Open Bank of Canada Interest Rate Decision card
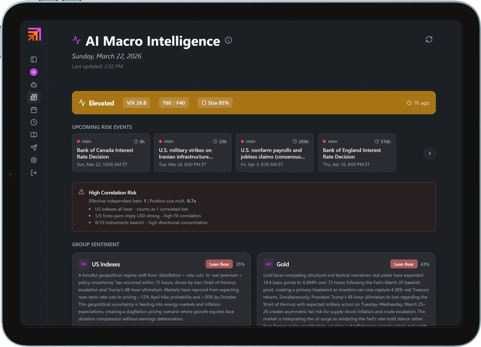Image resolution: width=481 pixels, height=347 pixels. (x=111, y=152)
